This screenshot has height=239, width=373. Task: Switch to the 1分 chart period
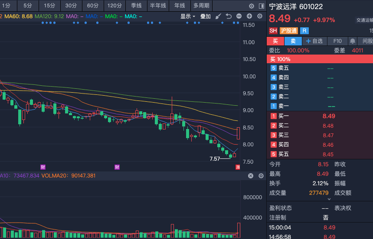pos(8,6)
